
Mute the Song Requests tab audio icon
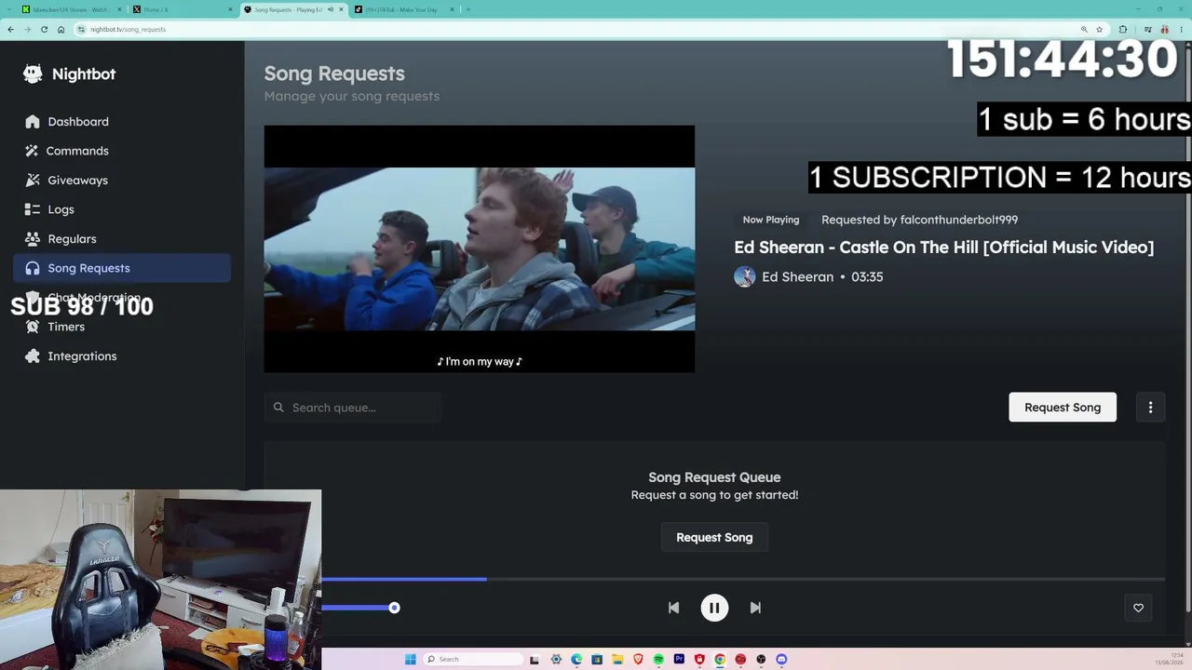(x=330, y=9)
